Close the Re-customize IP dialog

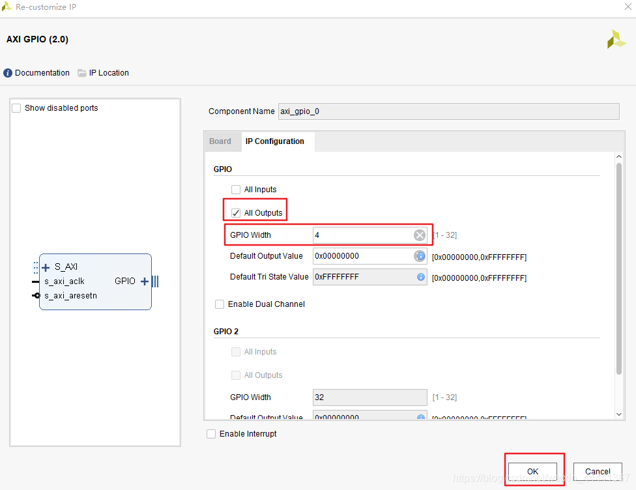628,7
